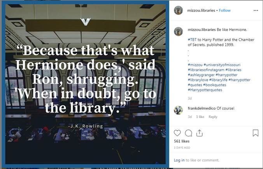Open frankdelmedico's profile picture
This screenshot has height=169, width=263.
pos(179,110)
